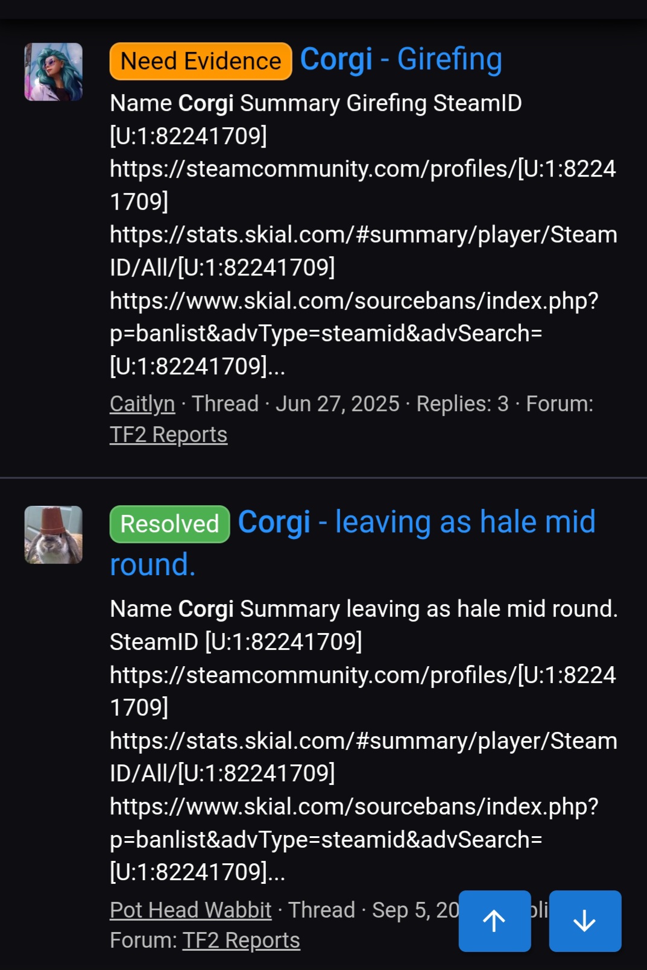Click stats.skial.com URL in Girefing snippet
Image resolution: width=647 pixels, height=970 pixels.
364,251
